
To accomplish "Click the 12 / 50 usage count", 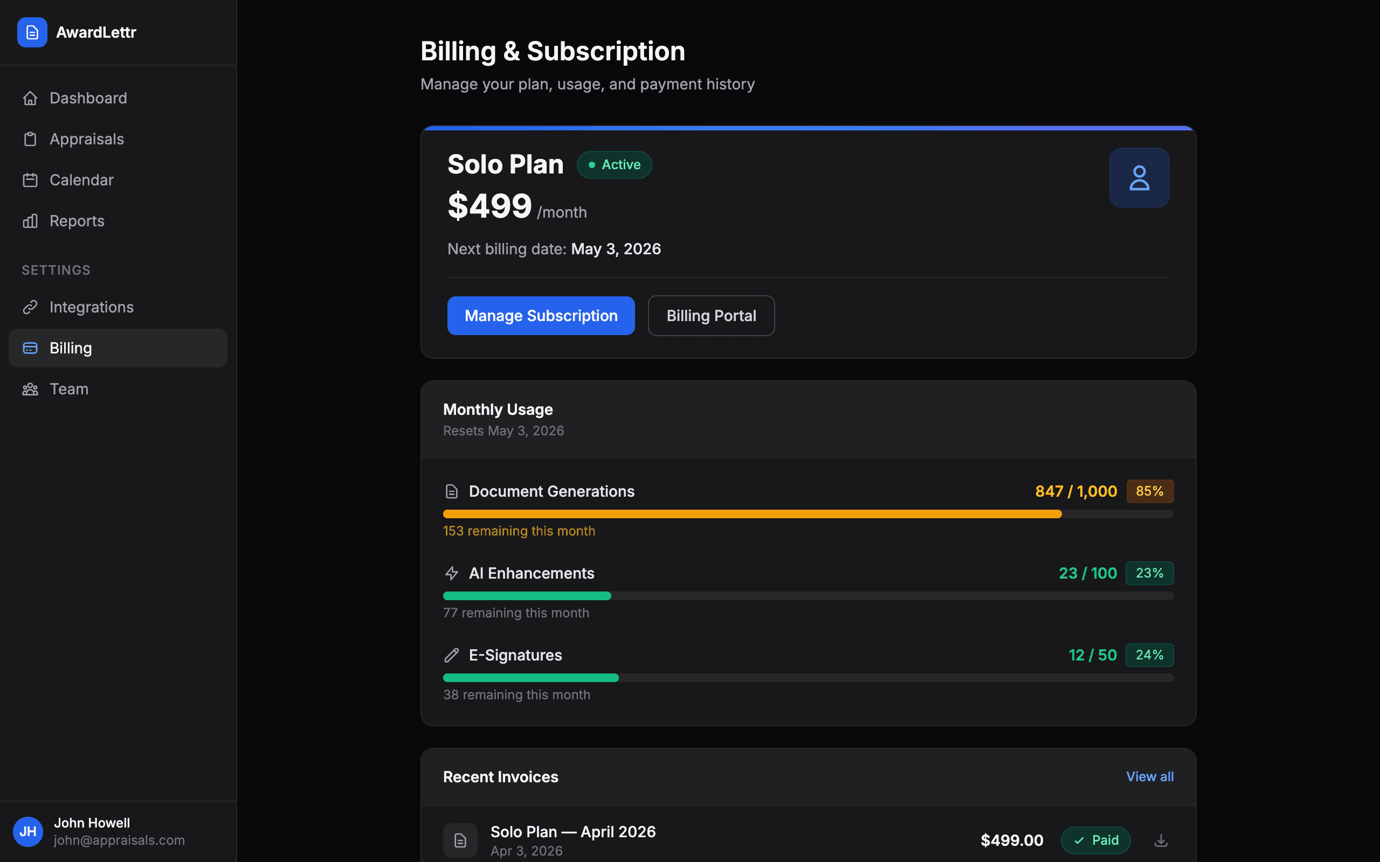I will point(1093,655).
